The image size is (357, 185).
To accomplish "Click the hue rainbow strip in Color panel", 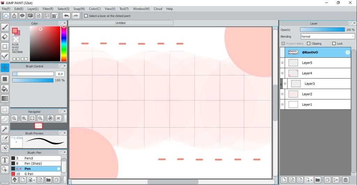I will point(64,44).
